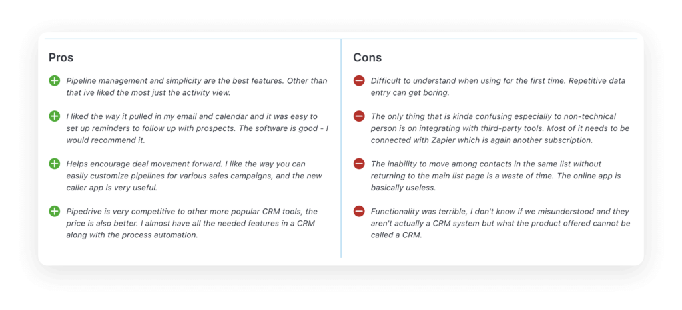Viewport: 682px width, 310px height.
Task: Click green plus icon beside email and calendar review
Action: coord(54,116)
